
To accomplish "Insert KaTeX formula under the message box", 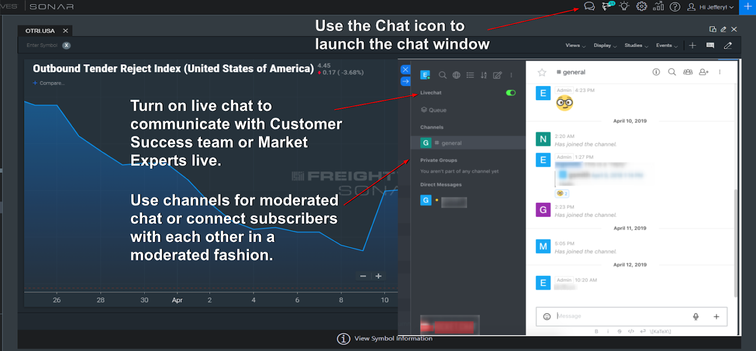I will pyautogui.click(x=660, y=331).
